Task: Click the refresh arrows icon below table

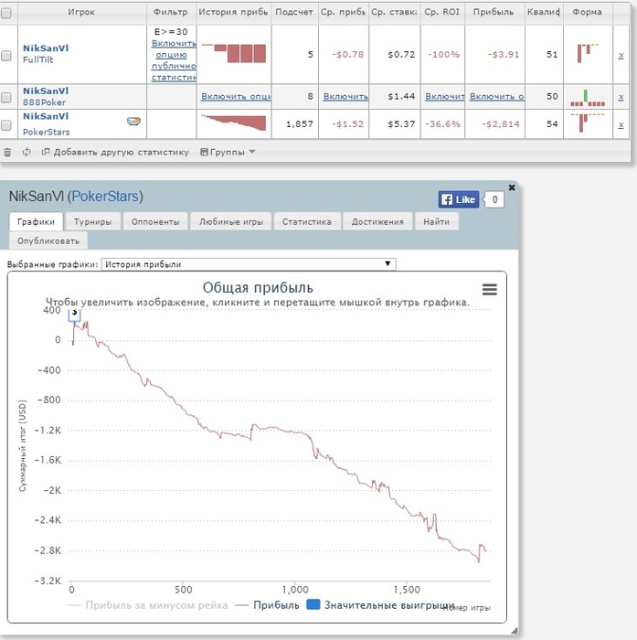Action: click(27, 153)
